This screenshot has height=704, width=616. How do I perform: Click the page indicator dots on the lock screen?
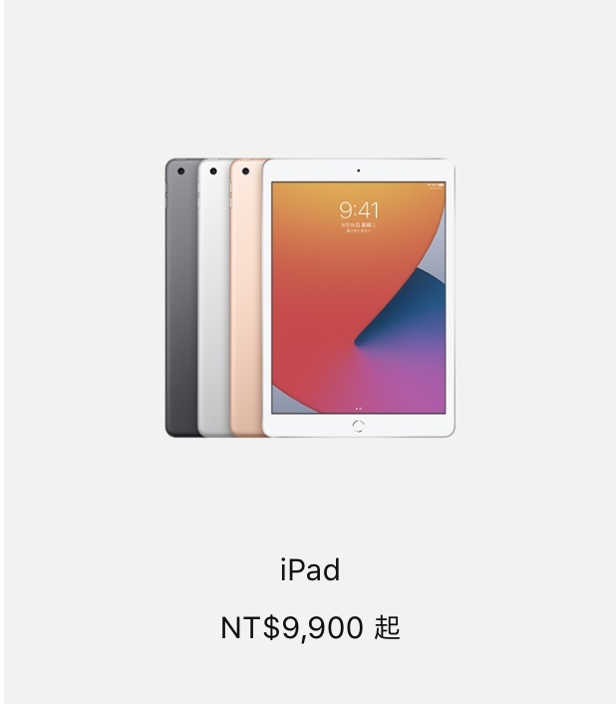pyautogui.click(x=359, y=409)
